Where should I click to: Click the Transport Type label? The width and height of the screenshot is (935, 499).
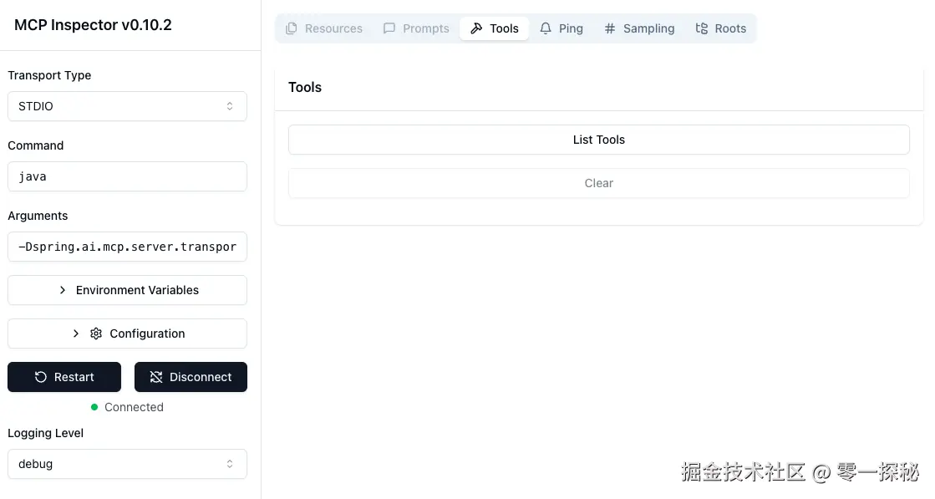(x=49, y=76)
